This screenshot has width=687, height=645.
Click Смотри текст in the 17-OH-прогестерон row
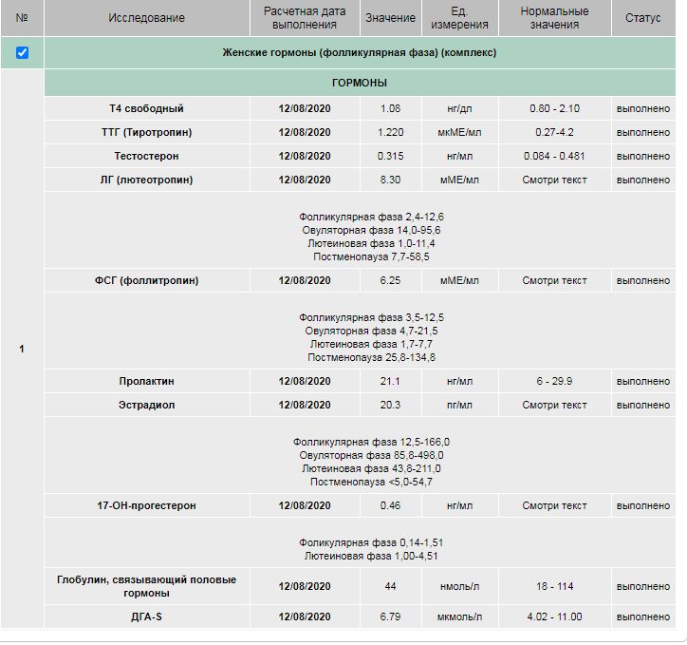(x=554, y=505)
